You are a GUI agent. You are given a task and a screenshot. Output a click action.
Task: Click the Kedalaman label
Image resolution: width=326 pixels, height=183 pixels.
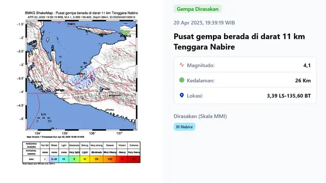(201, 80)
